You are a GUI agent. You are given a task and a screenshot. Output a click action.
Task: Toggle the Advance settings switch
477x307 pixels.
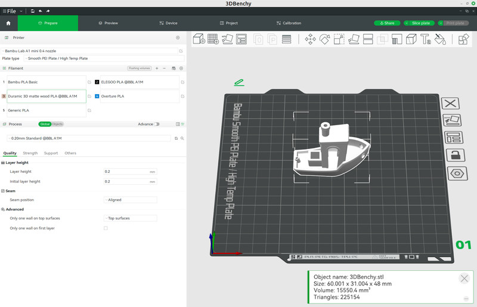coord(157,124)
